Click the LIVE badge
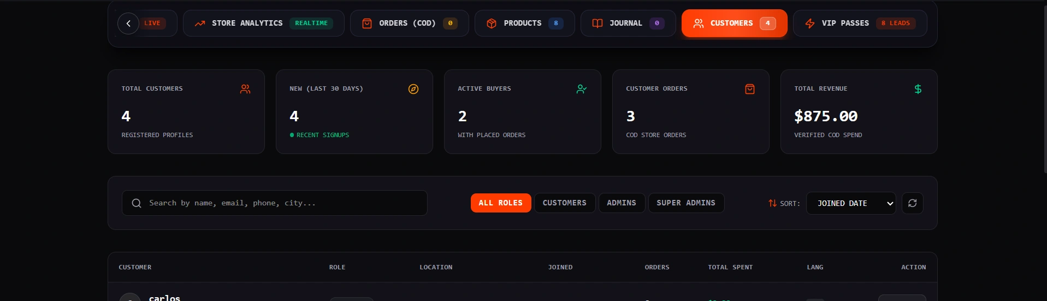The width and height of the screenshot is (1047, 301). coord(152,23)
